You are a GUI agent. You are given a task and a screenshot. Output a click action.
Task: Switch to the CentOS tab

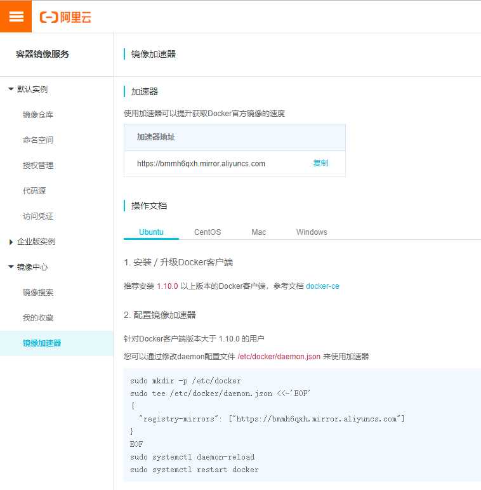click(208, 232)
